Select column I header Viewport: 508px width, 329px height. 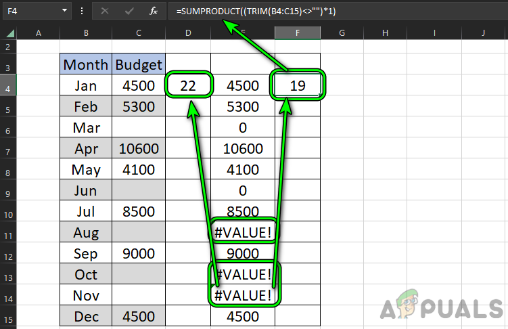pos(434,33)
